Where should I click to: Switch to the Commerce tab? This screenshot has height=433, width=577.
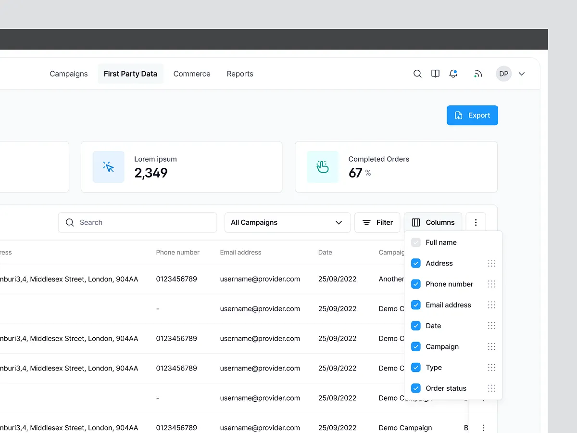(192, 74)
